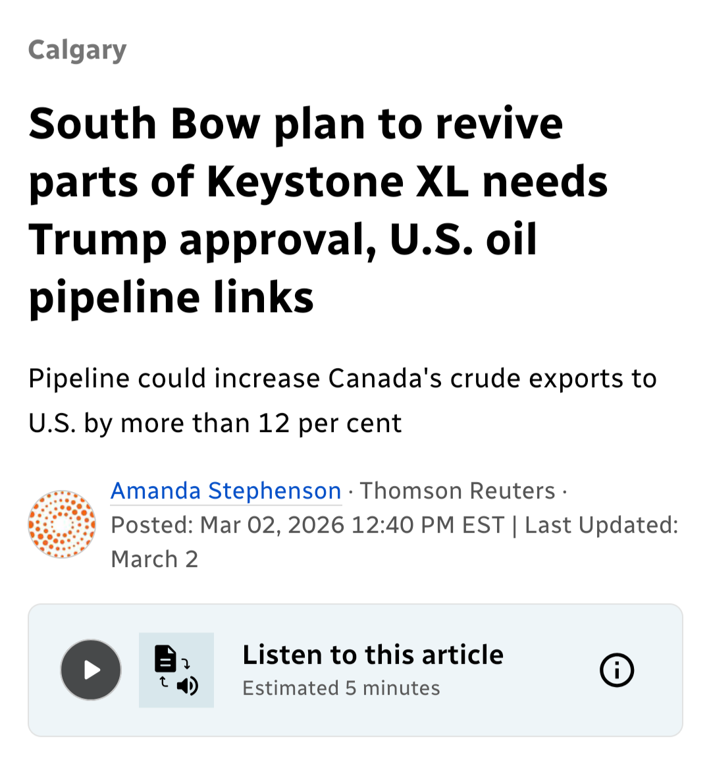Image resolution: width=711 pixels, height=760 pixels.
Task: Click the 'Last Updated:' label
Action: (x=602, y=525)
